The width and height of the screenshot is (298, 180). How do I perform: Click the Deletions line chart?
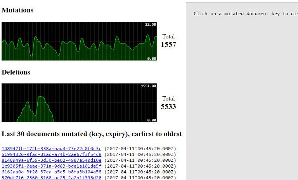[79, 103]
